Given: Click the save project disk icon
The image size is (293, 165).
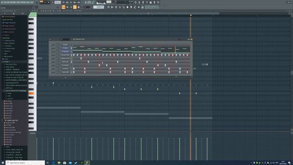Looking at the screenshot, I should click(x=151, y=2).
